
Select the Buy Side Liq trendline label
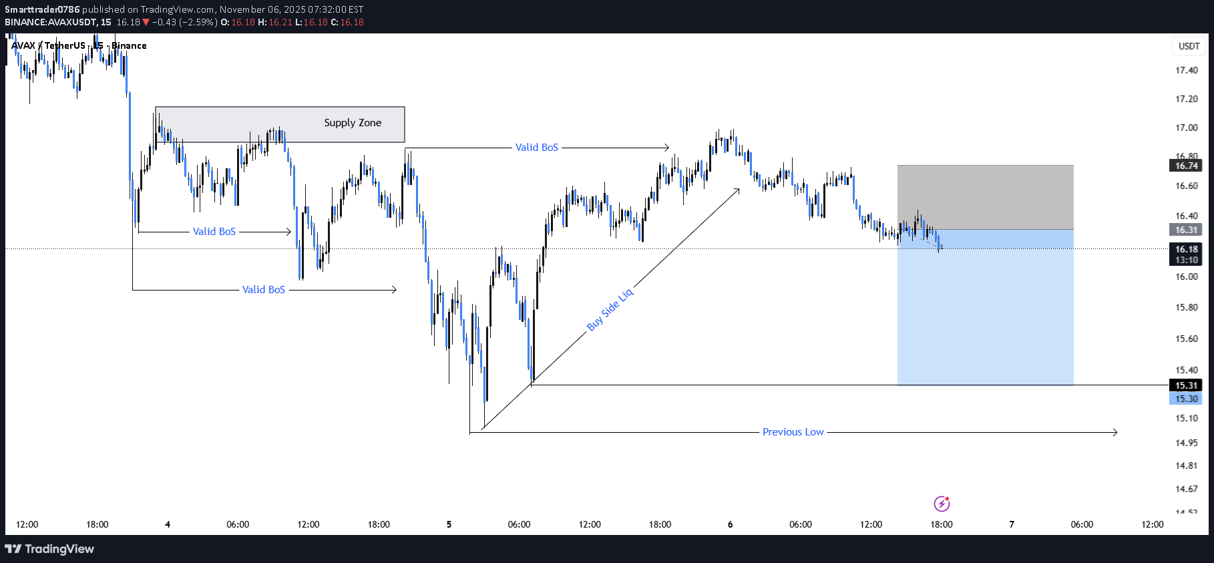tap(610, 310)
